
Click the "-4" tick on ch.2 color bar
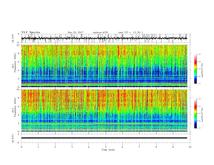[x=199, y=106]
